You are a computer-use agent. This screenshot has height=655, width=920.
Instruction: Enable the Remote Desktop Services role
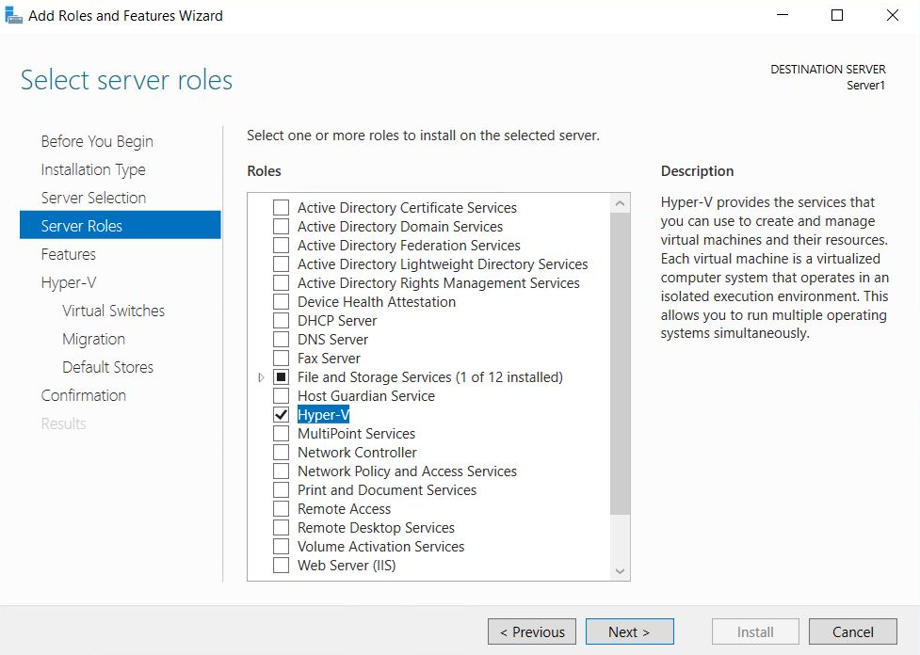coord(281,527)
